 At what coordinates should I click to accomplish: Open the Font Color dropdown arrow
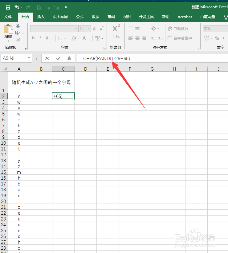[89, 38]
